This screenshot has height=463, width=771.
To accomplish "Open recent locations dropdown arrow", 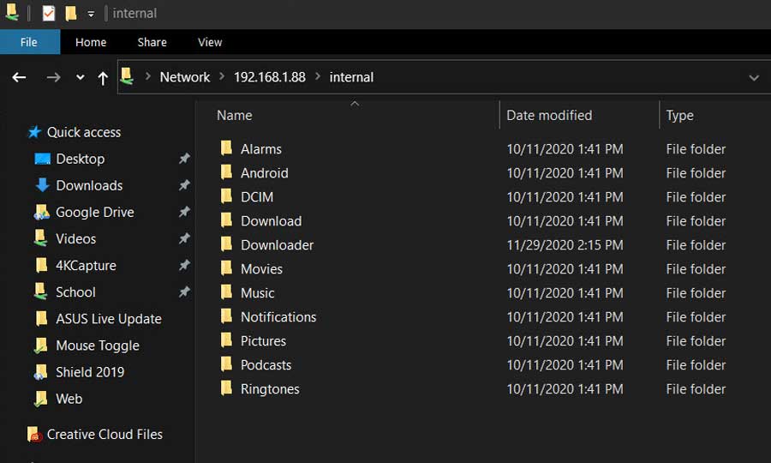I will click(x=81, y=77).
